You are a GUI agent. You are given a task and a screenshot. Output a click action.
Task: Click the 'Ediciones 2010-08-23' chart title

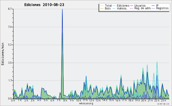point(44,5)
